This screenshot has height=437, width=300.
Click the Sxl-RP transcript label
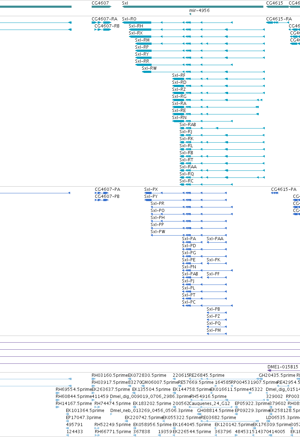[142, 47]
